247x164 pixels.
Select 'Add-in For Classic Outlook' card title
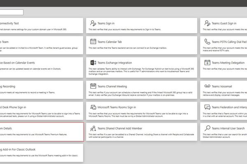tap(18, 150)
